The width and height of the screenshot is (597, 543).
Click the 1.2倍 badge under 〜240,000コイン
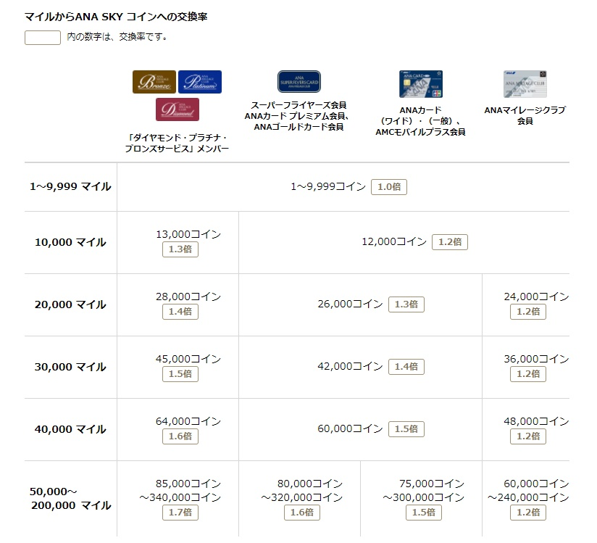click(x=528, y=513)
